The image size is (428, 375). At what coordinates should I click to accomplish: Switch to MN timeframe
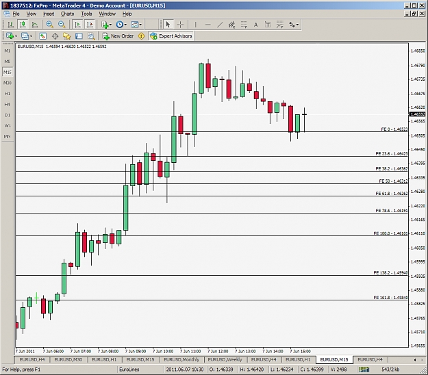tap(8, 136)
